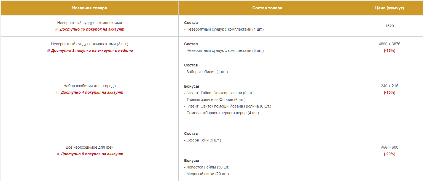Click the "Состав товара" column header
The image size is (424, 182).
tap(267, 8)
